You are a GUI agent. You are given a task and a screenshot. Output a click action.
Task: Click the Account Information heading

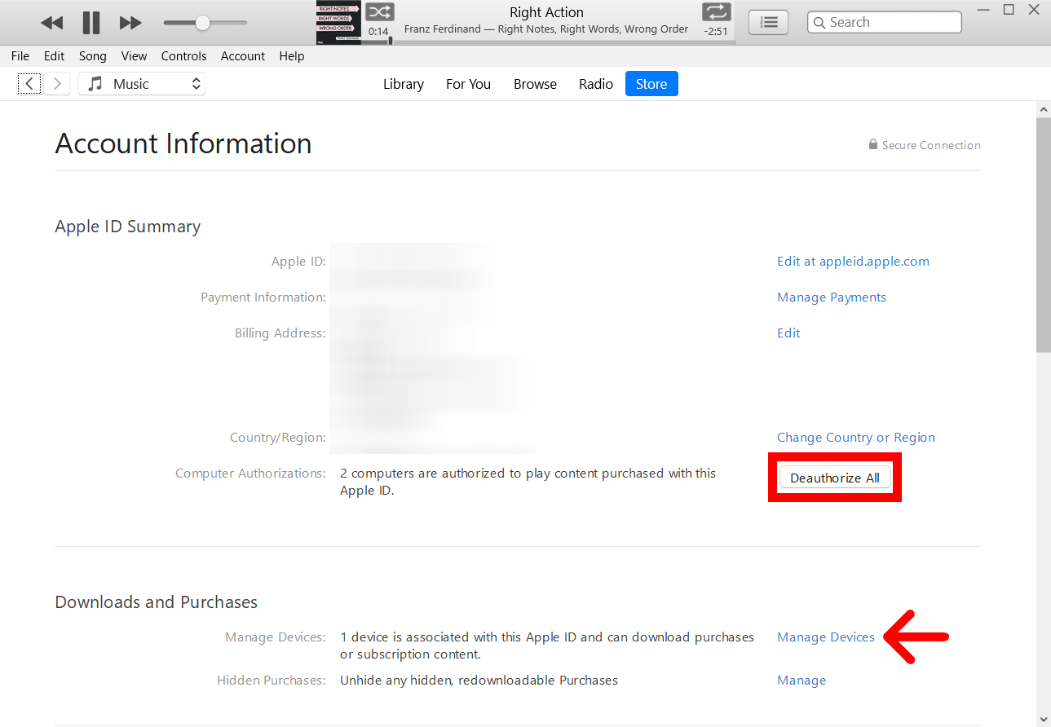click(x=183, y=143)
